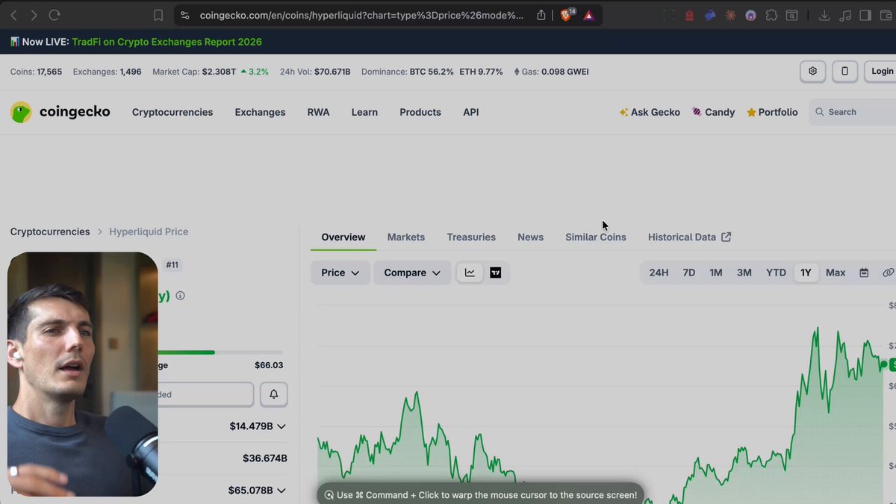896x504 pixels.
Task: Switch to the Treasuries tab
Action: (471, 237)
